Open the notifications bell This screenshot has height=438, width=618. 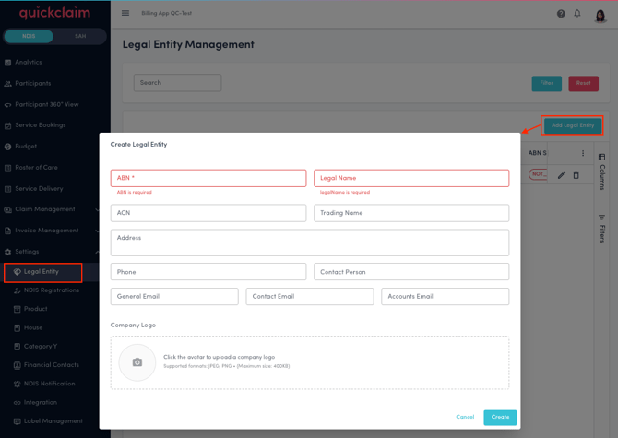(x=577, y=14)
